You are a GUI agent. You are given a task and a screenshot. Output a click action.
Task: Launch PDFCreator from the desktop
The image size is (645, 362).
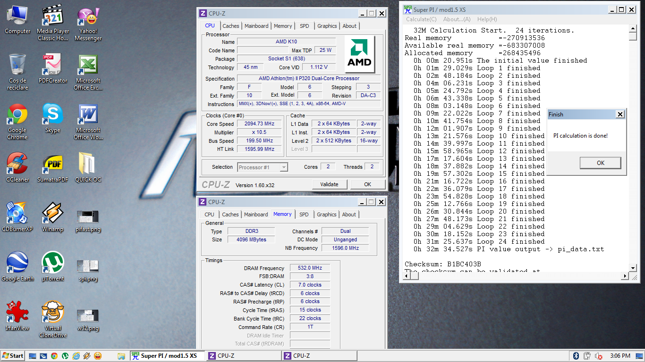pos(53,69)
